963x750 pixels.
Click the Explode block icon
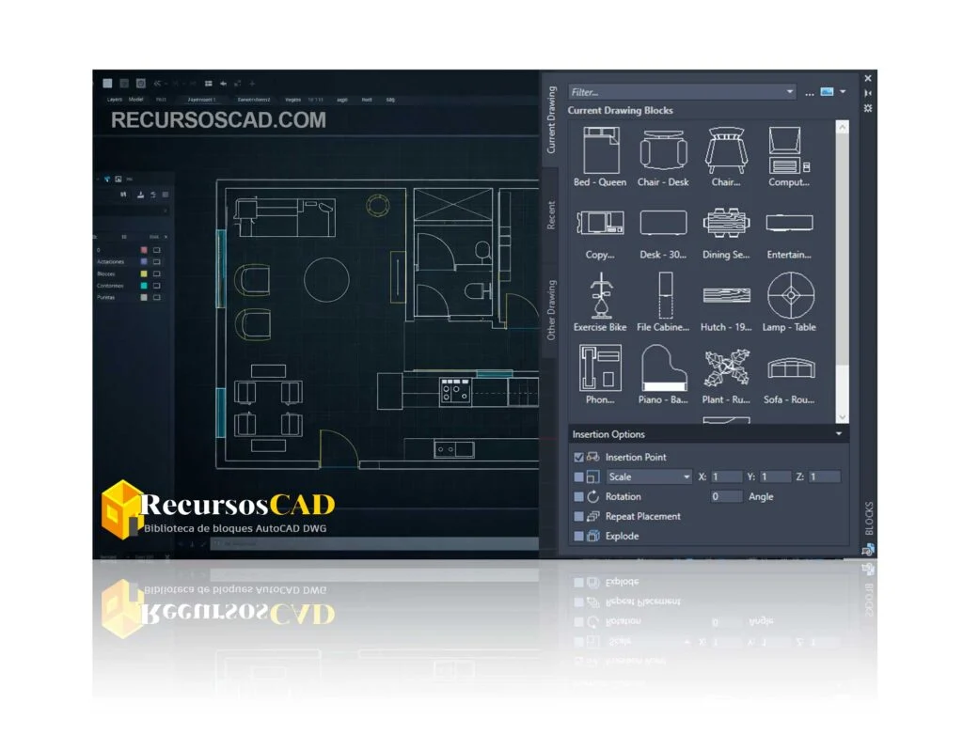point(592,536)
